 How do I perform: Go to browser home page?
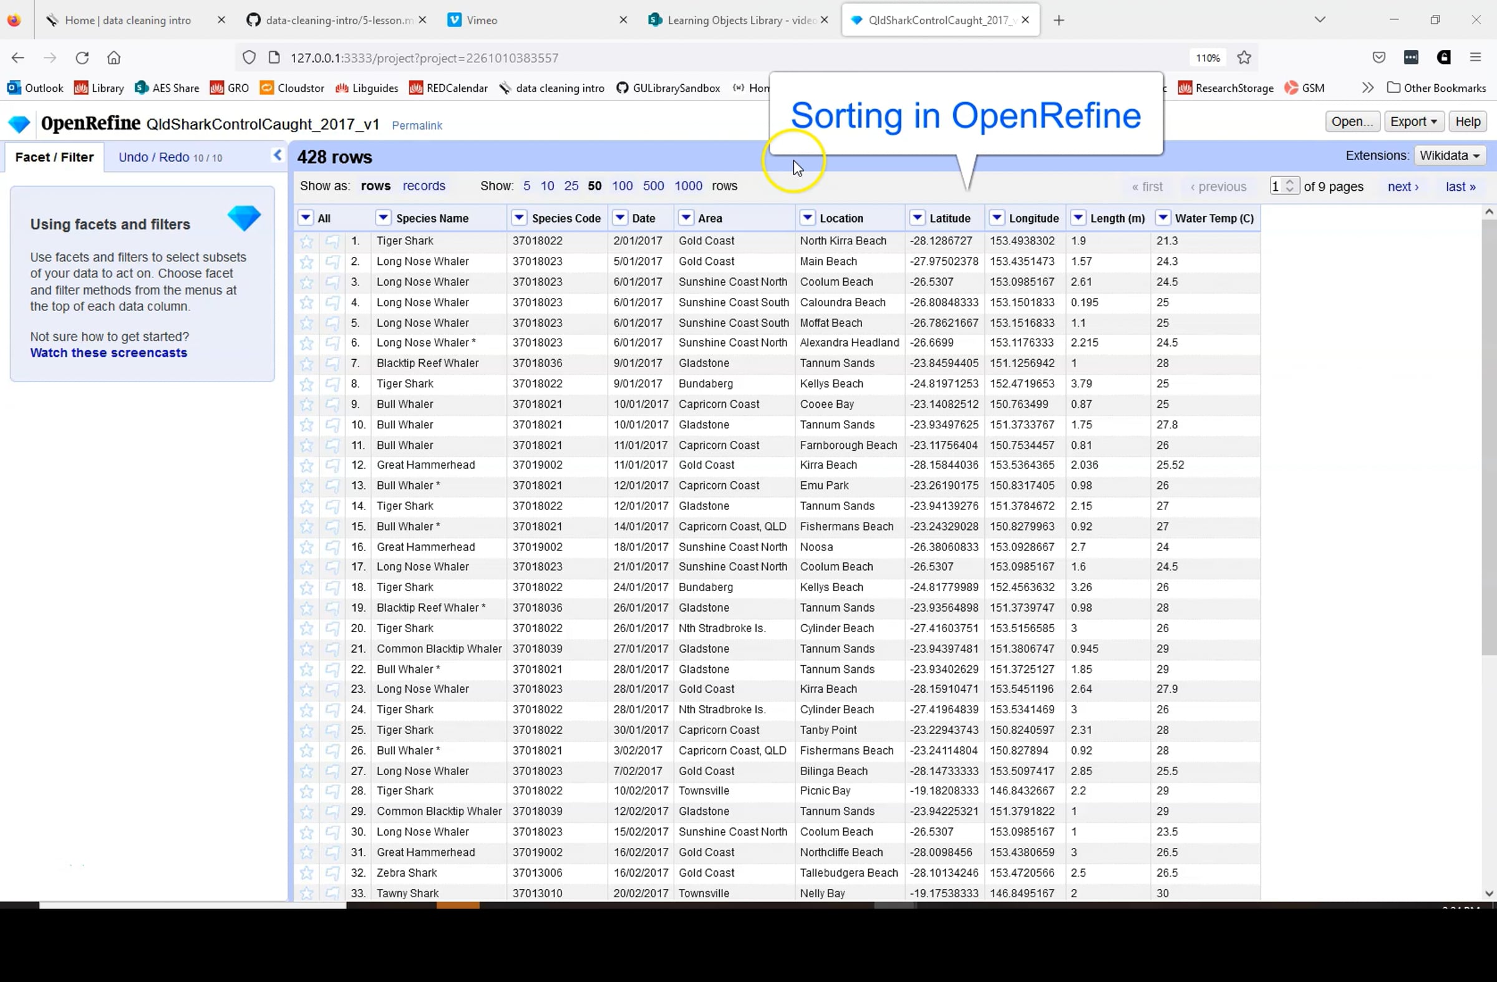pos(114,58)
